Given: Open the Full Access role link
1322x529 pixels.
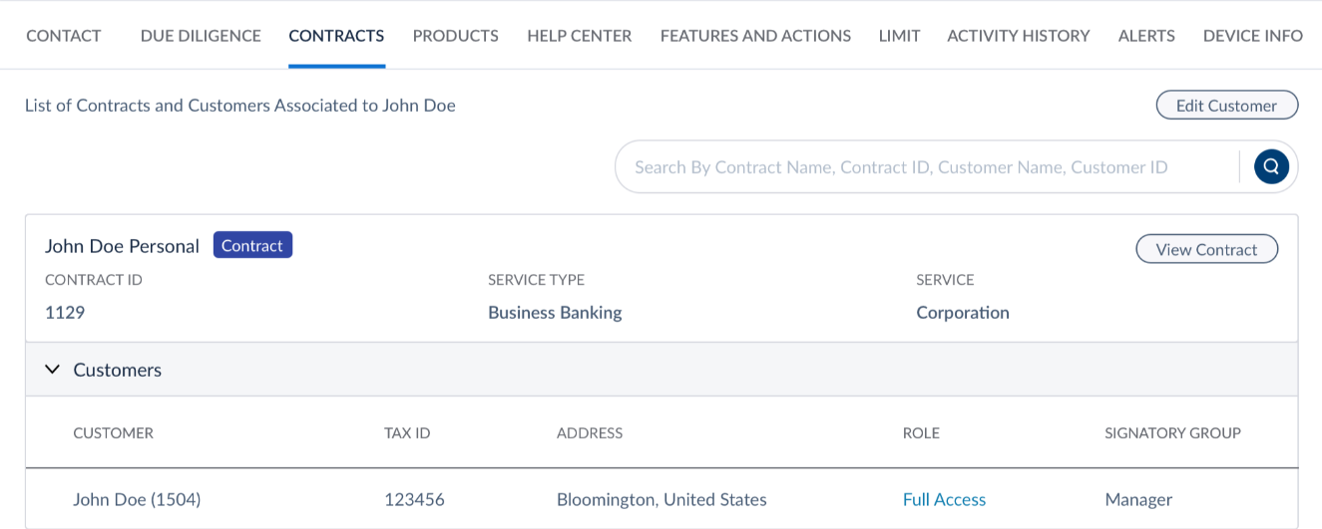Looking at the screenshot, I should (944, 500).
